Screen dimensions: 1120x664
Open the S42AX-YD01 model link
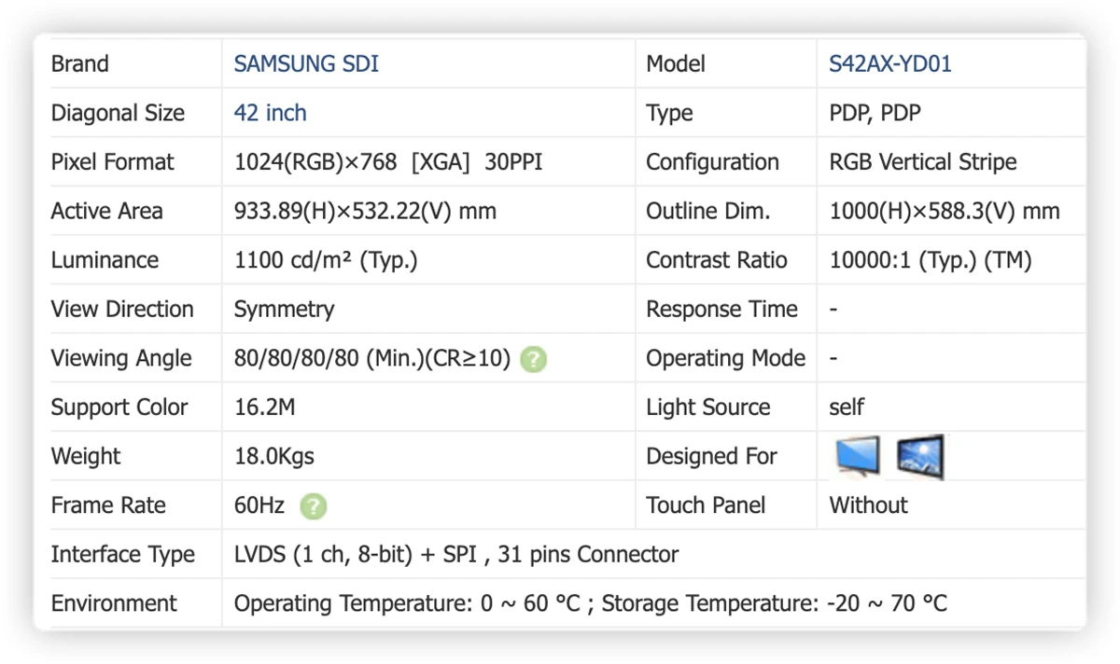pos(890,64)
